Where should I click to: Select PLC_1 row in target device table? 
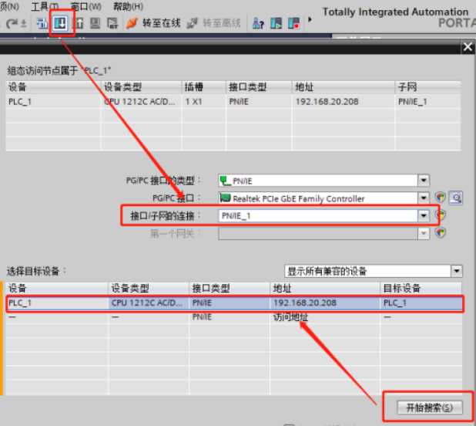(235, 303)
